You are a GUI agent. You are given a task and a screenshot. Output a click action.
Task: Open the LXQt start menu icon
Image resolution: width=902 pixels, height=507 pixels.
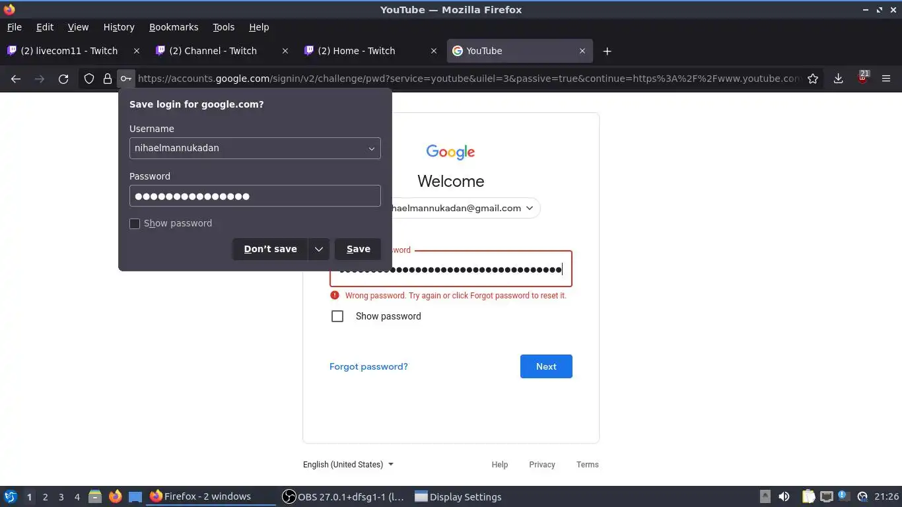point(10,496)
